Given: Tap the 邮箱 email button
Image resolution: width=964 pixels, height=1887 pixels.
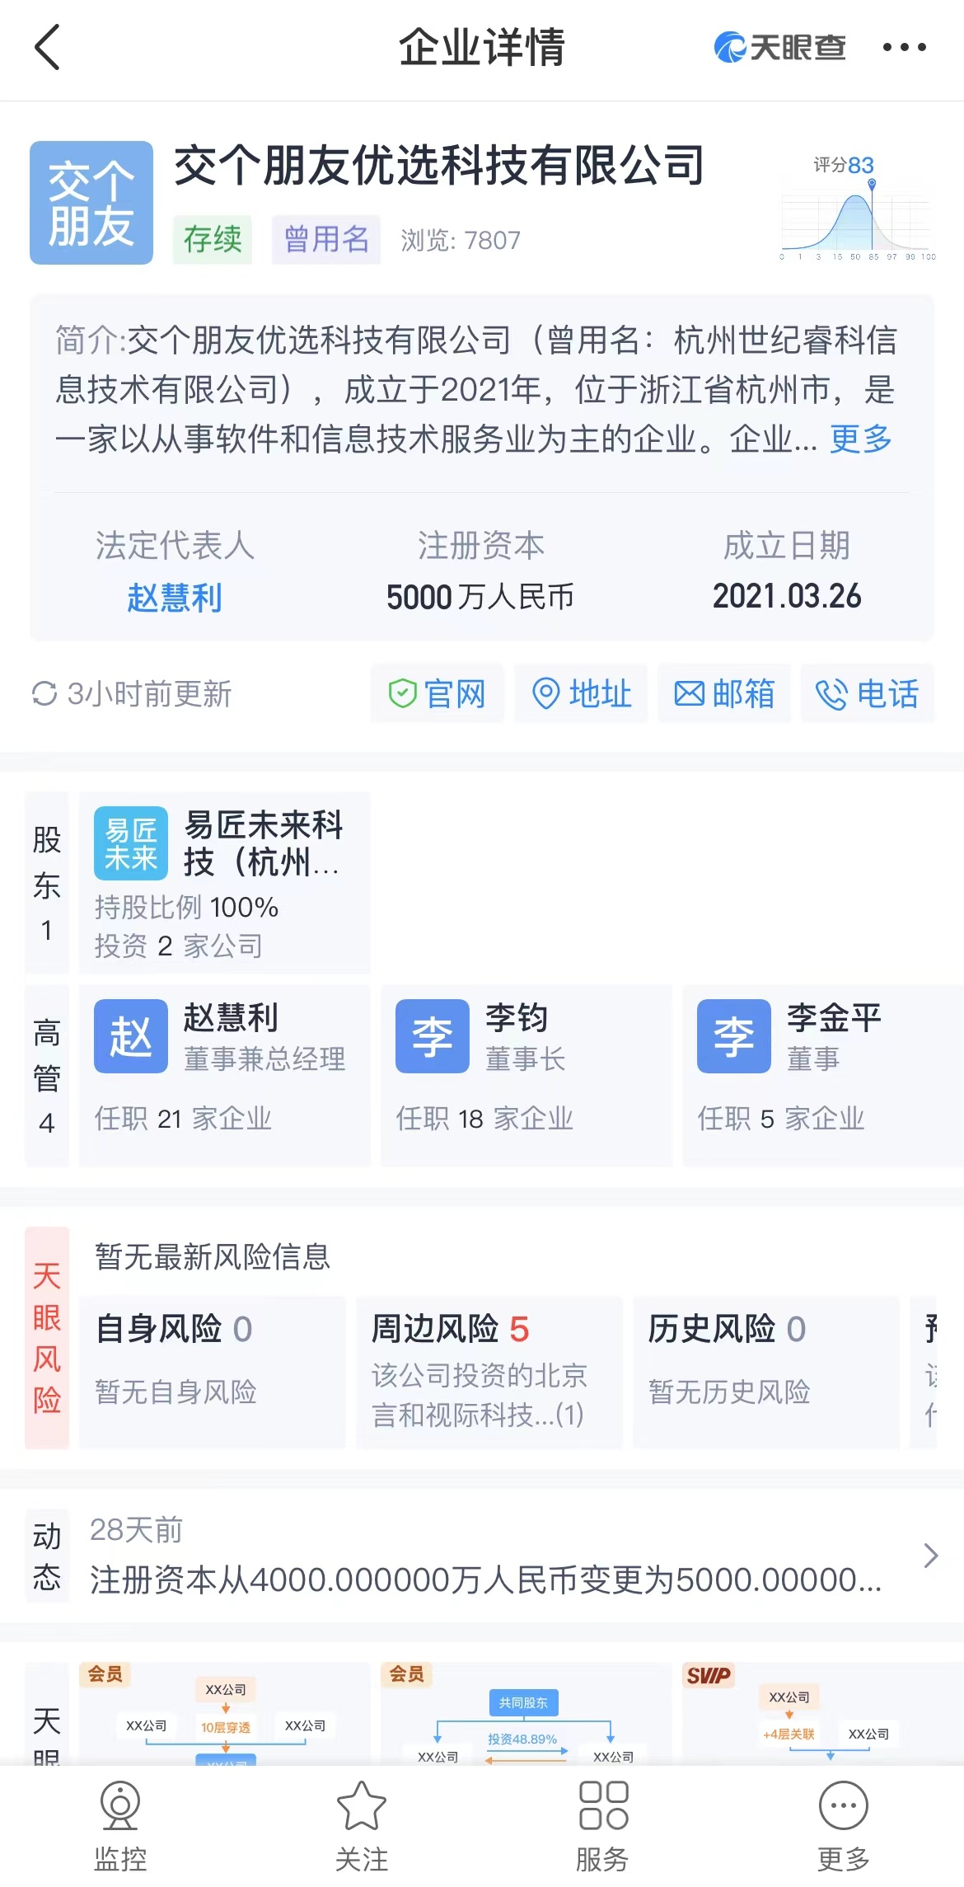Looking at the screenshot, I should 724,693.
